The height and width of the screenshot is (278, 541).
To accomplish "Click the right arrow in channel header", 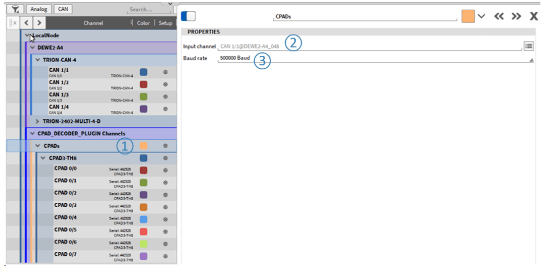I will (x=38, y=23).
